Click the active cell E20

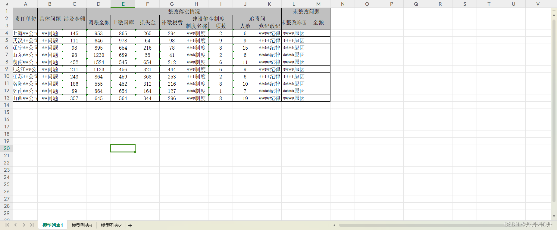point(123,148)
